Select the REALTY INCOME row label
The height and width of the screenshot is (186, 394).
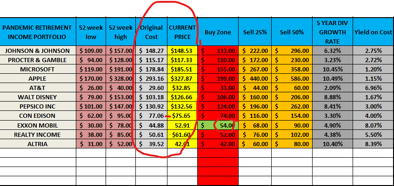pos(37,135)
